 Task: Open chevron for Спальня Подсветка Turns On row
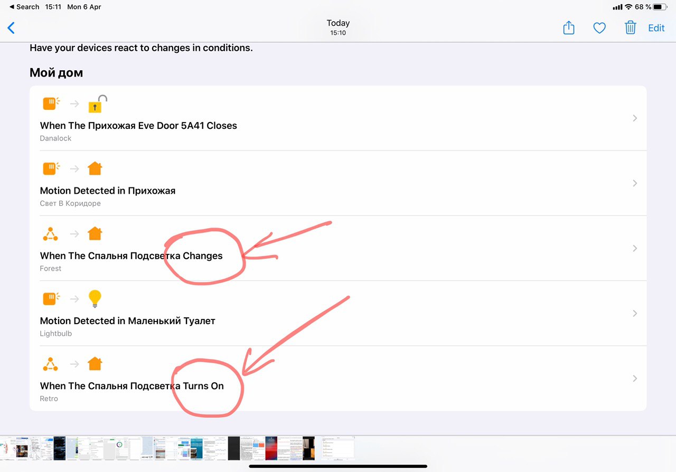click(635, 379)
